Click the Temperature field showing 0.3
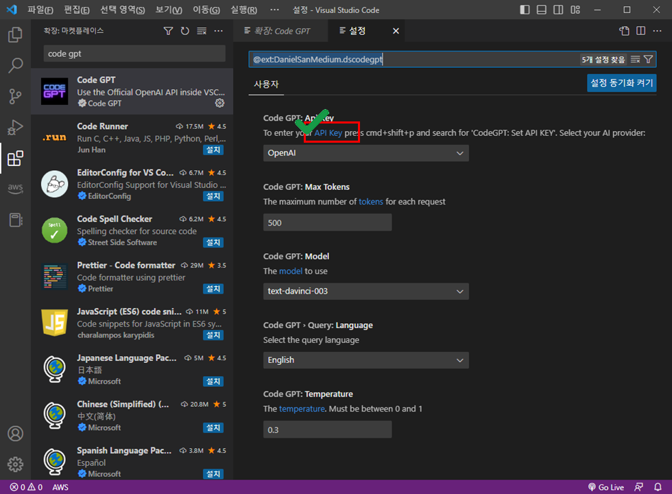 [328, 430]
